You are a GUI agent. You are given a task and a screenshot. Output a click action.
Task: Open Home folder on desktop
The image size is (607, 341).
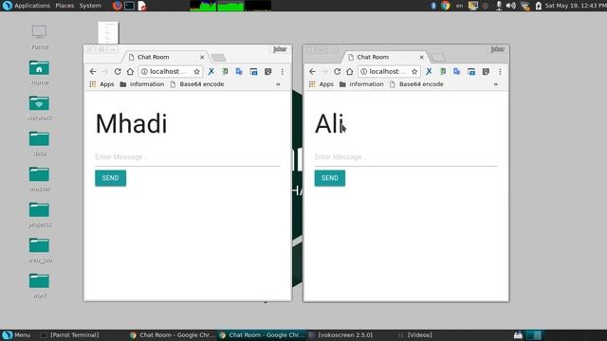(x=39, y=73)
